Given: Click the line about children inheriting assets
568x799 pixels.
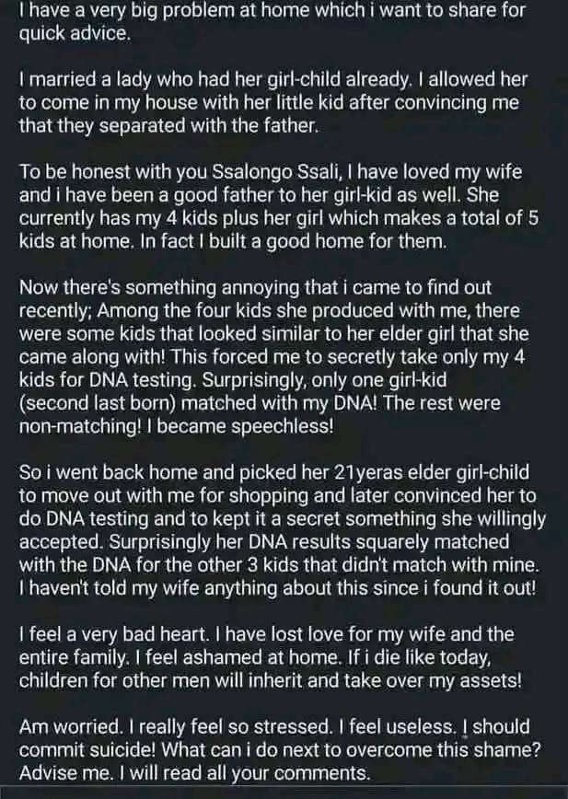Looking at the screenshot, I should pos(270,681).
